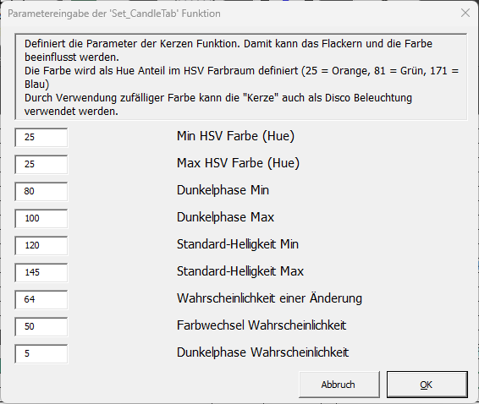Click the Max HSV Farbe (Hue) input field
The width and height of the screenshot is (479, 404).
pos(41,165)
